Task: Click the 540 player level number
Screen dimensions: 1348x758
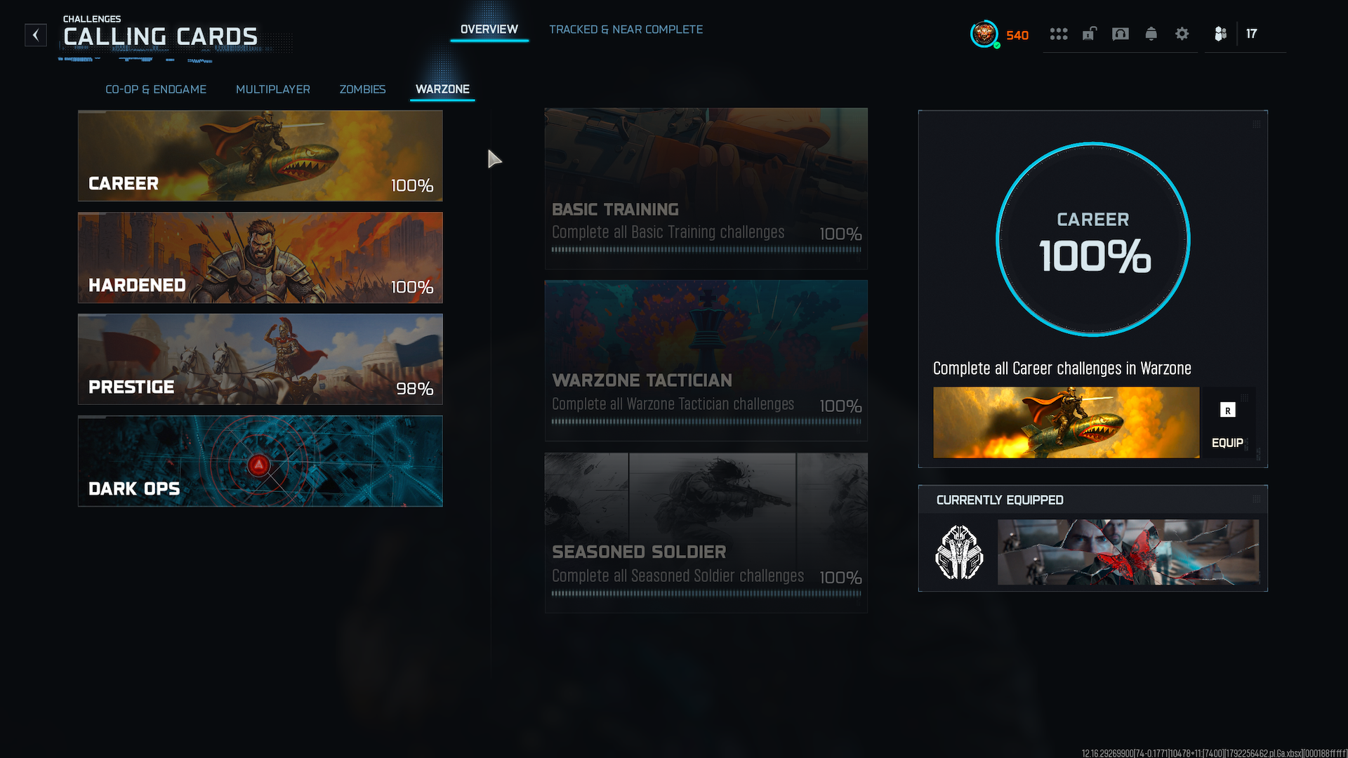Action: [x=1017, y=35]
